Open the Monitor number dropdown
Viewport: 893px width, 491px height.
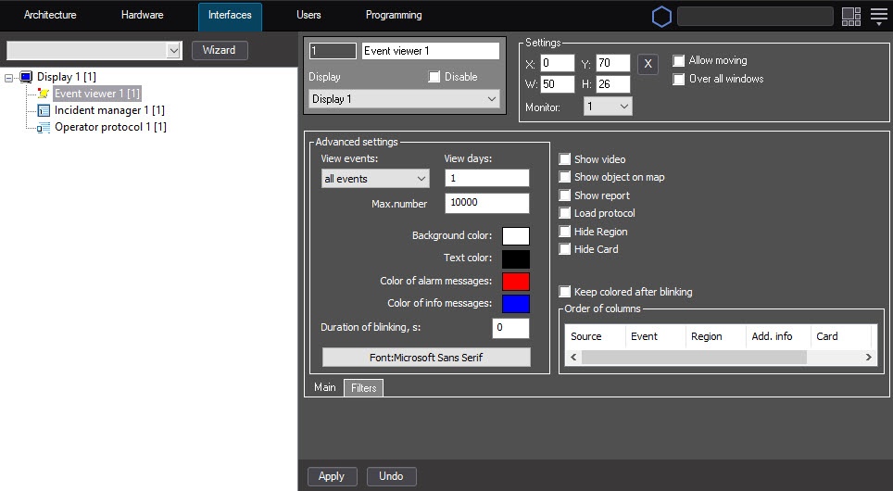tap(608, 107)
